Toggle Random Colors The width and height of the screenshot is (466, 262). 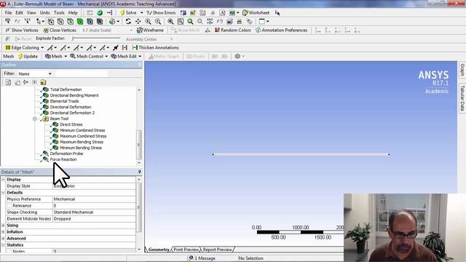click(x=233, y=31)
